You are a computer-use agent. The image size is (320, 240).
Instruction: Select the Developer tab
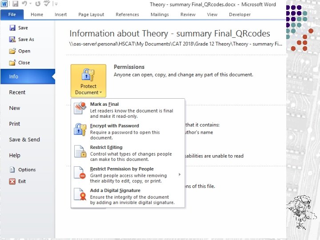pyautogui.click(x=240, y=15)
